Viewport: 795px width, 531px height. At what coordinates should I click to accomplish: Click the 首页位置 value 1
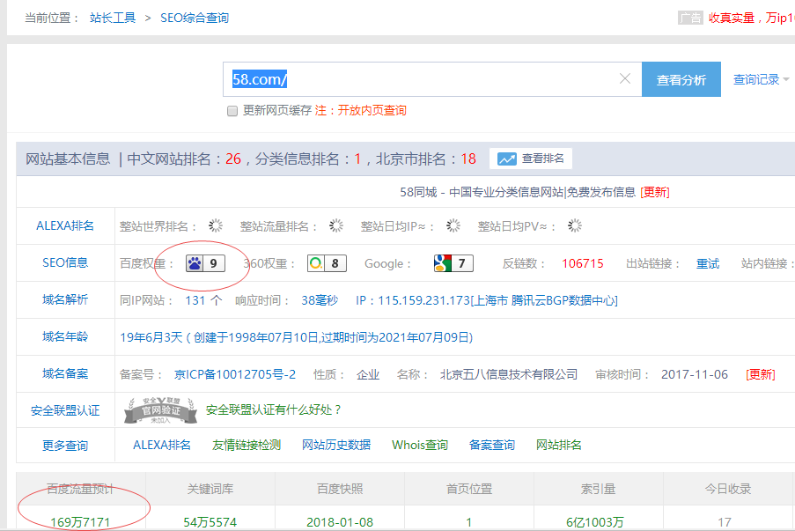click(x=469, y=522)
